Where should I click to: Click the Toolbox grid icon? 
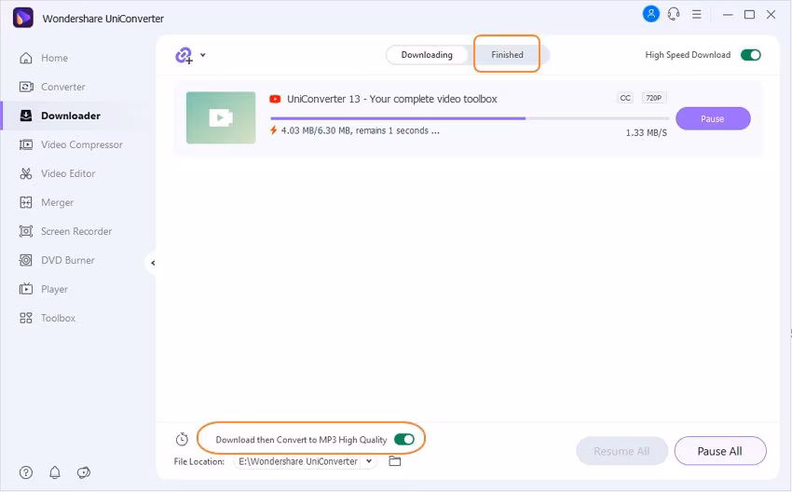(26, 319)
